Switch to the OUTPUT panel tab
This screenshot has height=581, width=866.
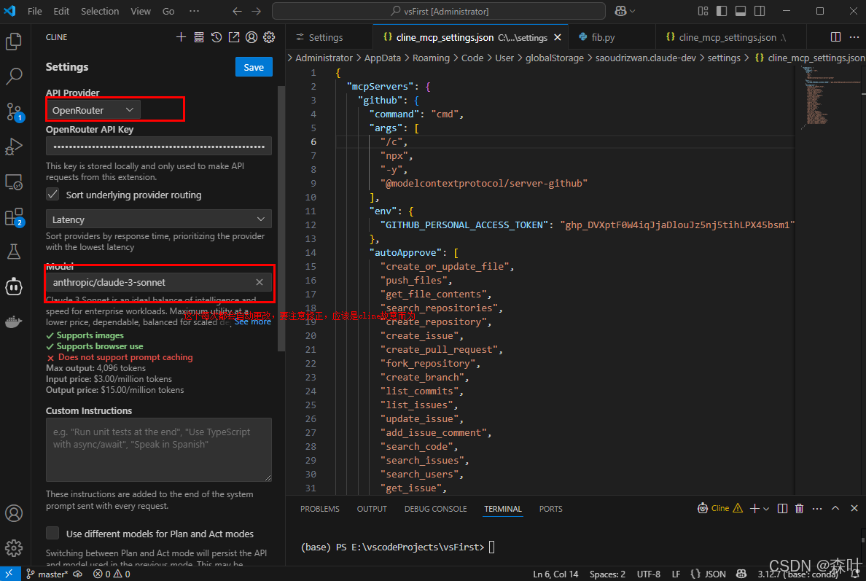[372, 509]
